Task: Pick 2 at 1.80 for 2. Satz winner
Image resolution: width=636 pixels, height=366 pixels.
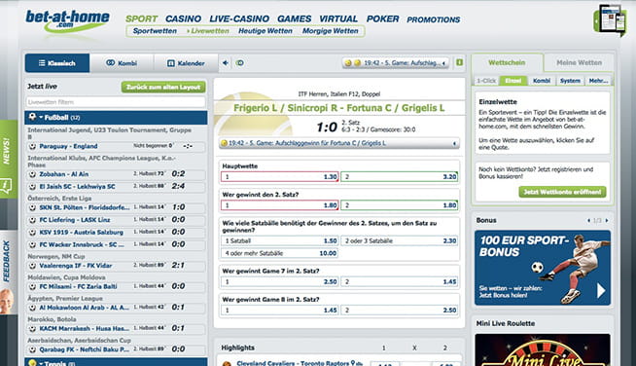Action: pyautogui.click(x=399, y=205)
